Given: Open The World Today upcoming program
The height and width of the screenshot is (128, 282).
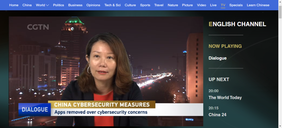Looking at the screenshot, I should [x=225, y=98].
